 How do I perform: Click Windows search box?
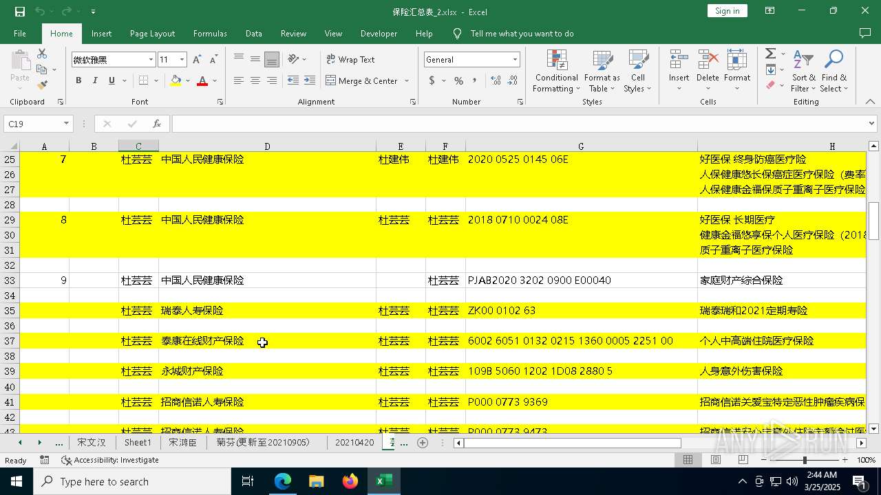click(x=132, y=481)
